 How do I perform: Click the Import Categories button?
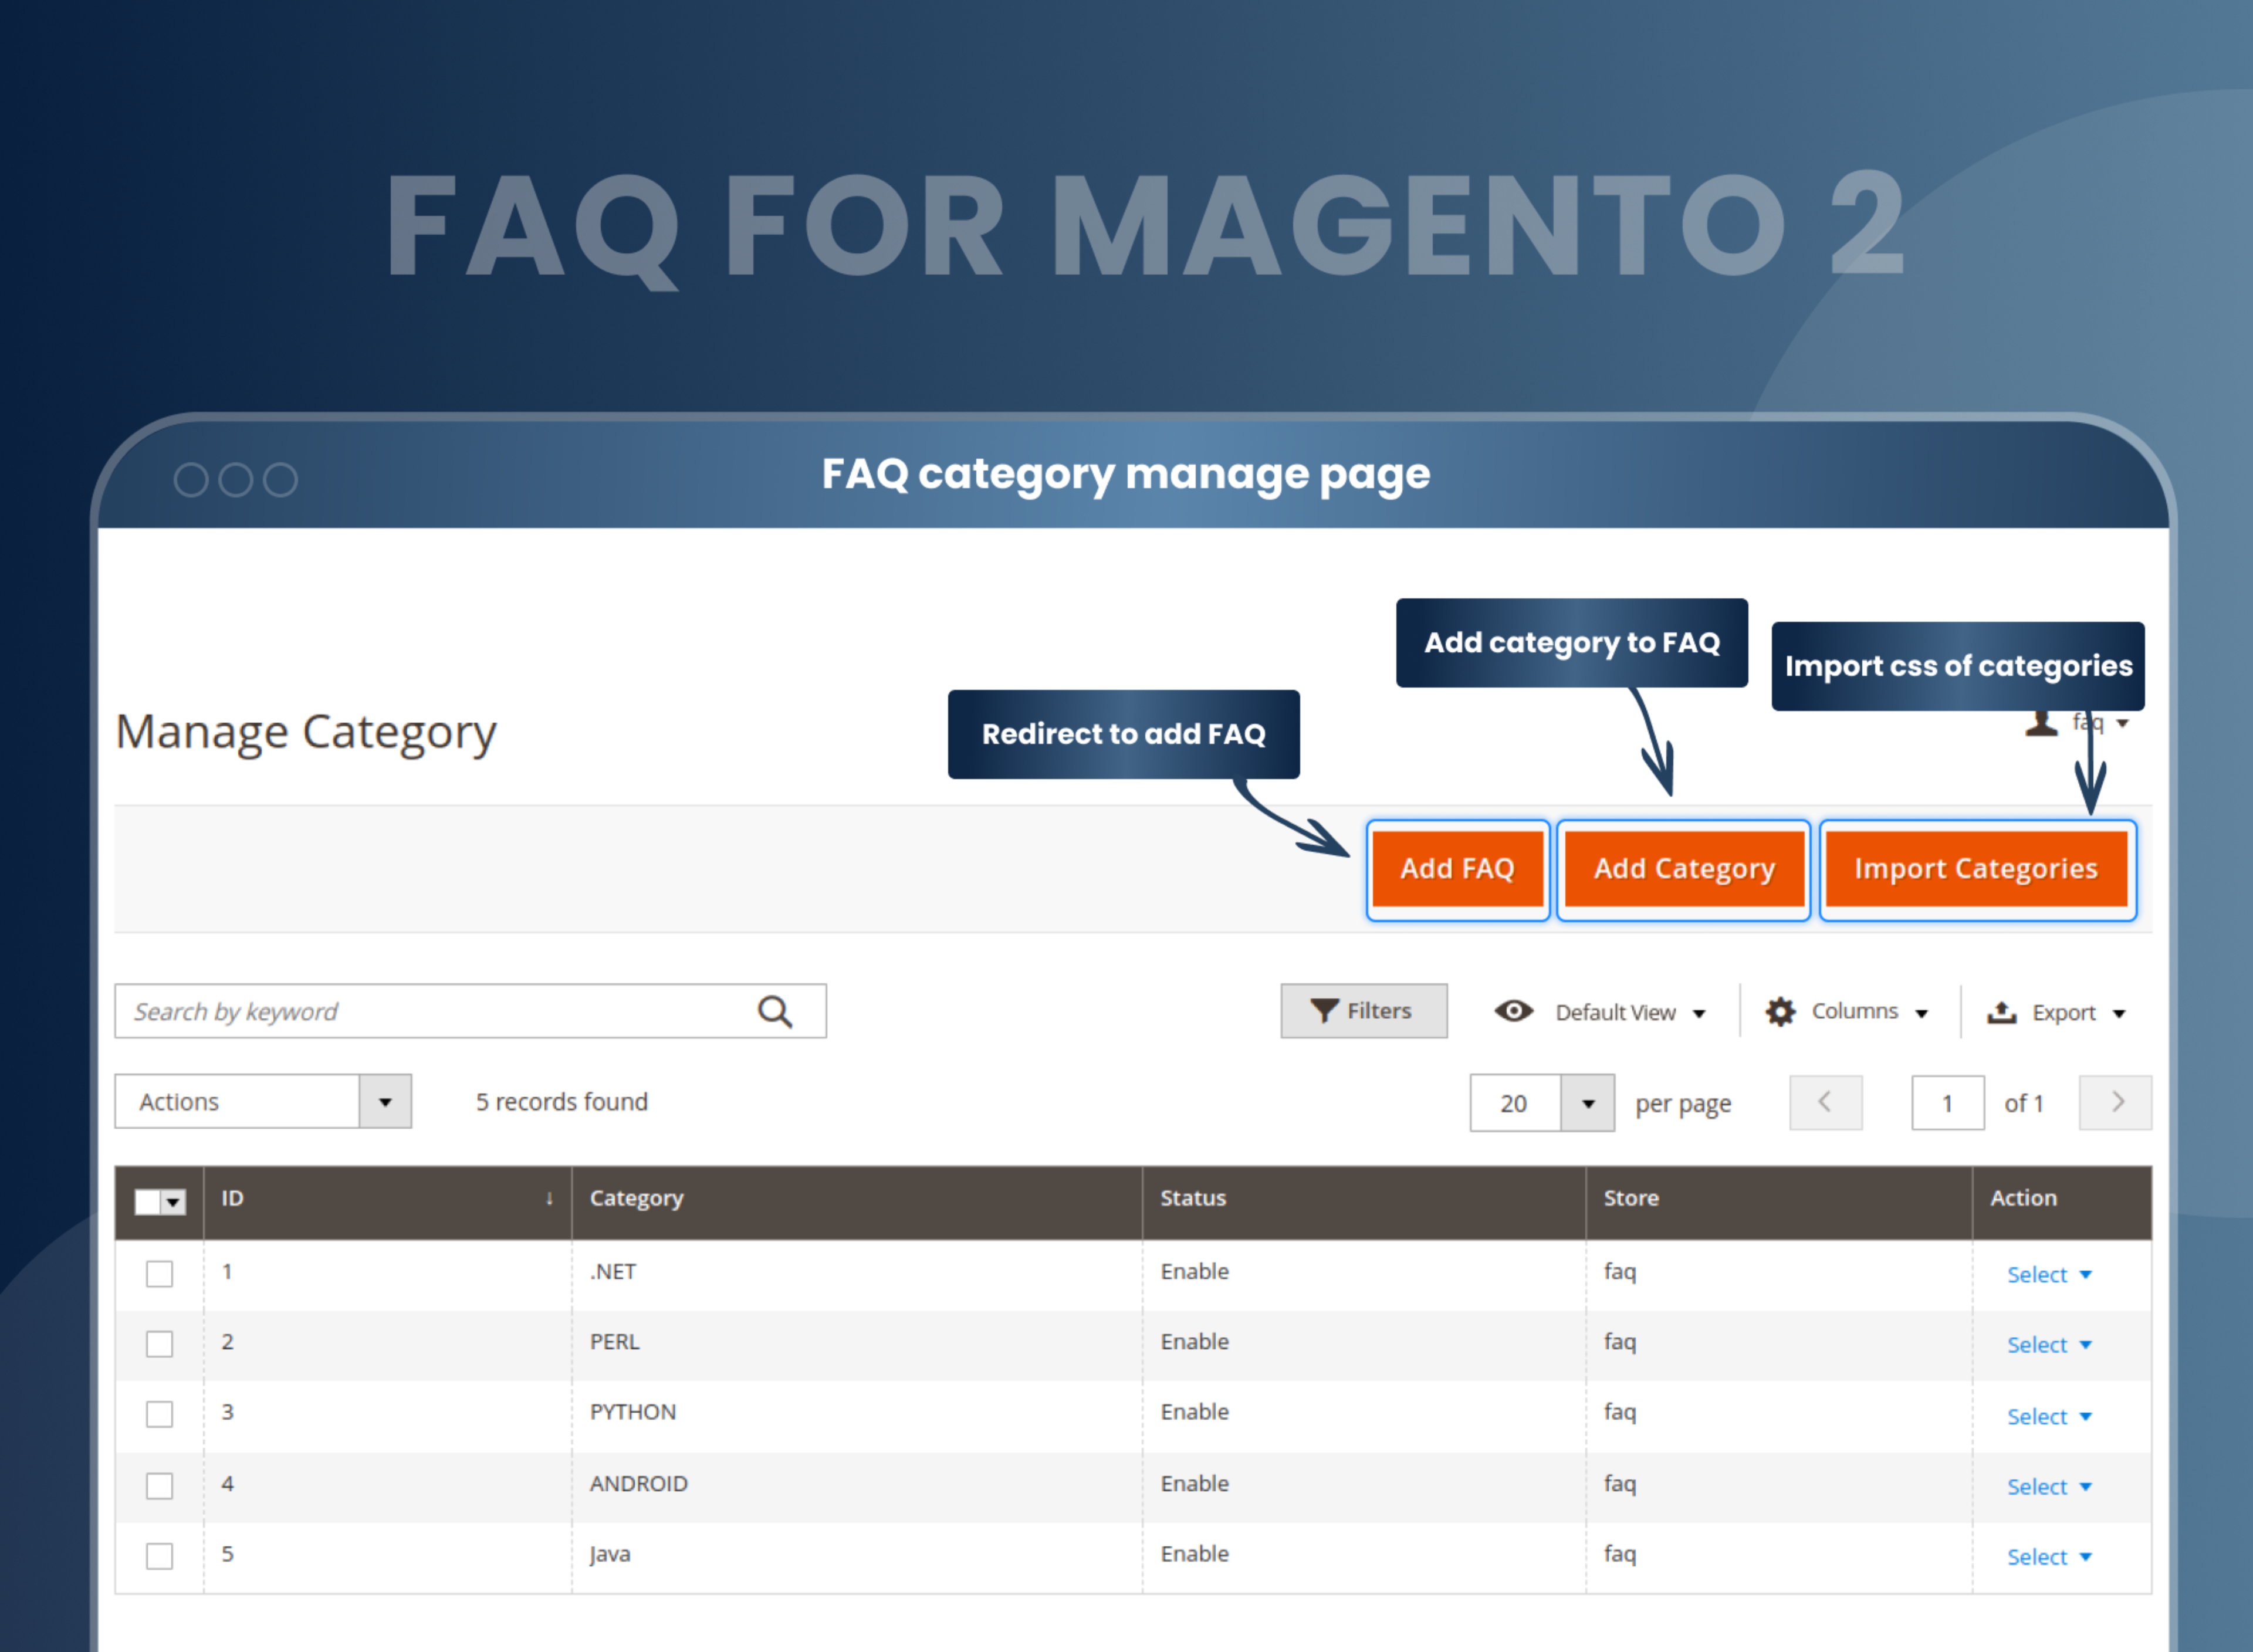tap(1978, 867)
